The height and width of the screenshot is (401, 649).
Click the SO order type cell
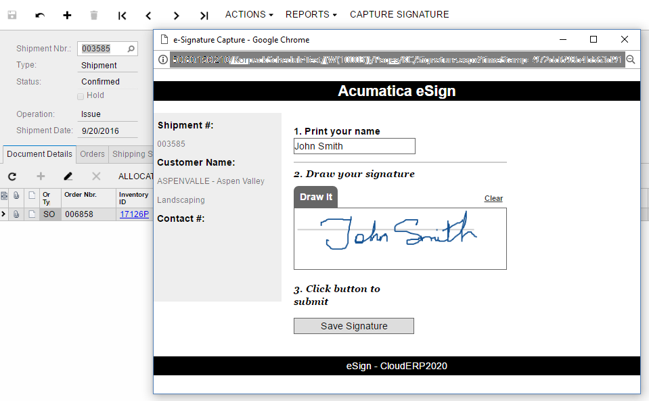click(x=50, y=214)
